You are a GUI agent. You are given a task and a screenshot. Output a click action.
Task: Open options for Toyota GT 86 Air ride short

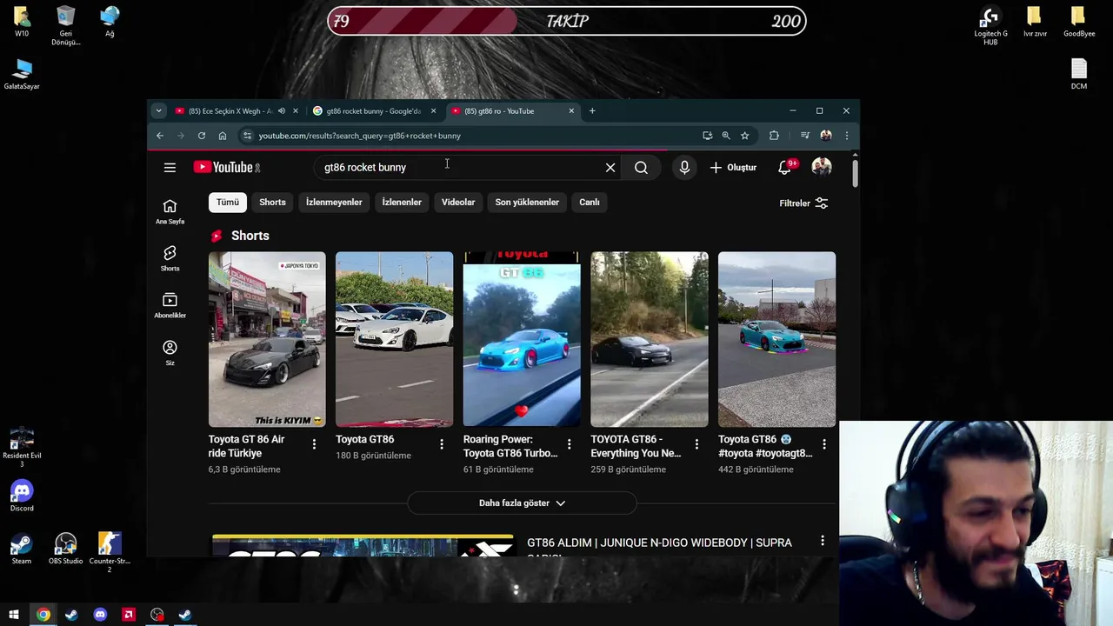[x=314, y=444]
